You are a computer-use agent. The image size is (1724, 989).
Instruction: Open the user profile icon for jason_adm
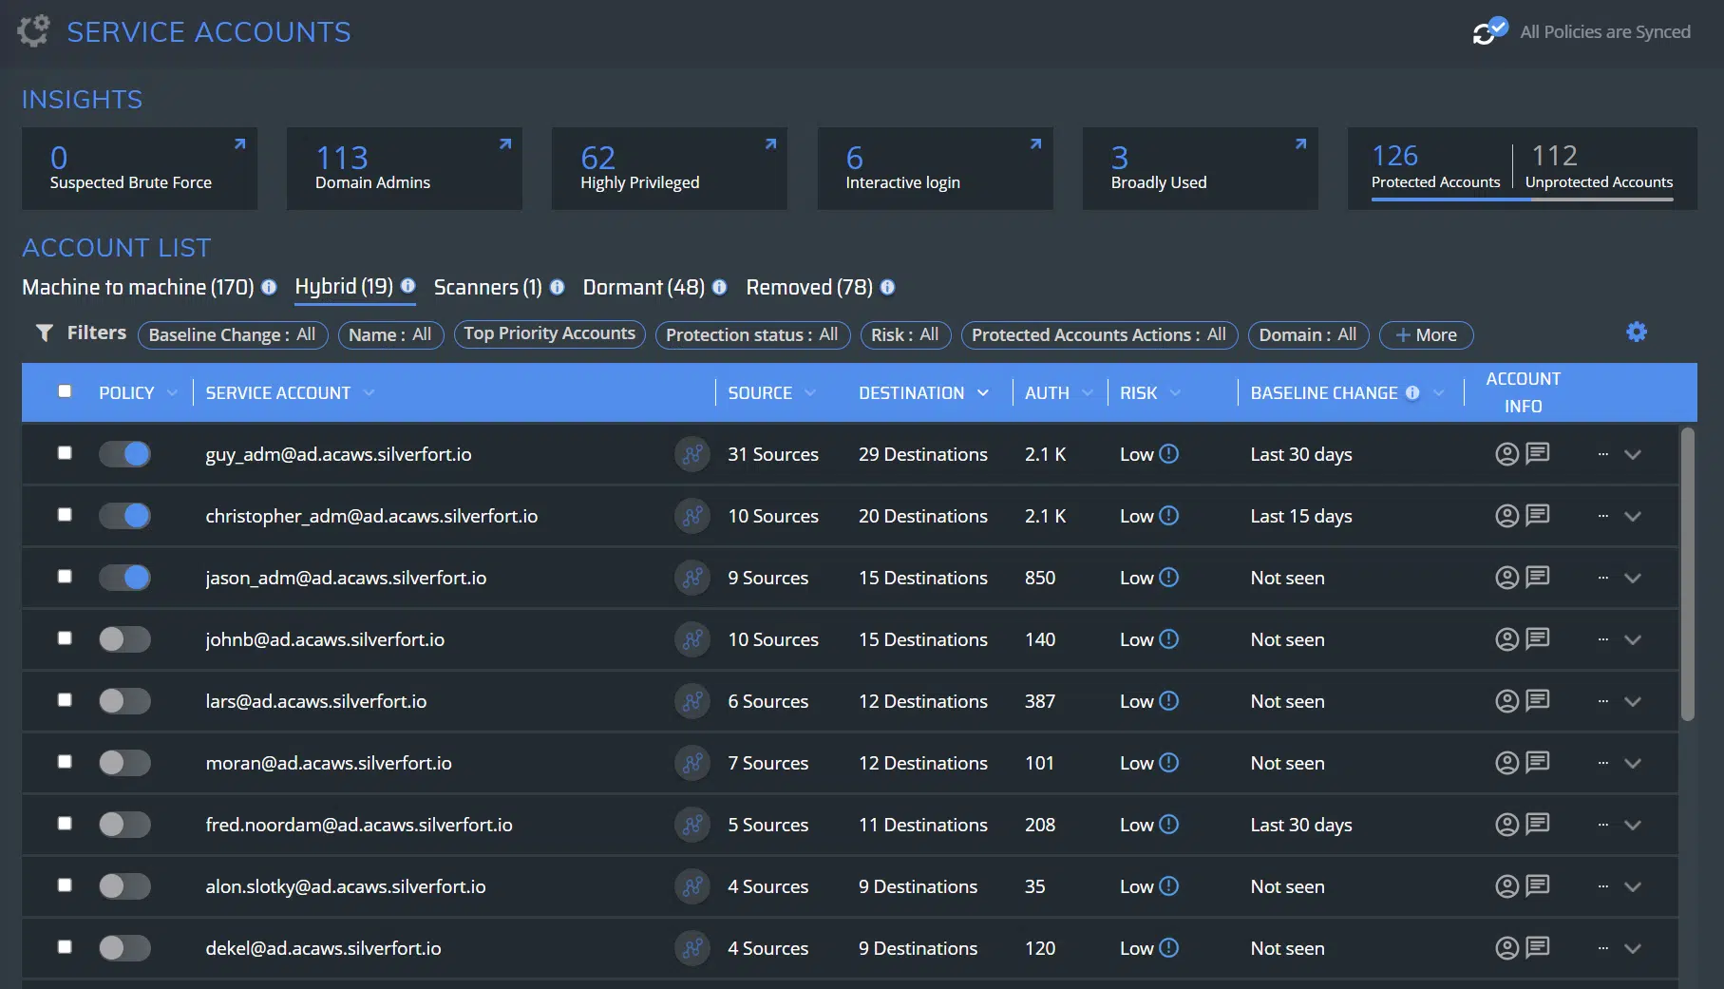1506,578
